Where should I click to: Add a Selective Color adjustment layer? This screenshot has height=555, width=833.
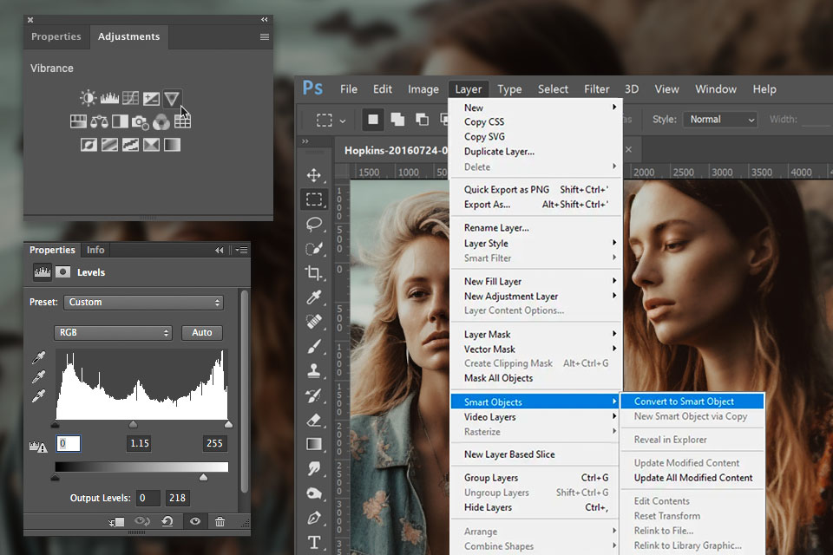pyautogui.click(x=151, y=145)
